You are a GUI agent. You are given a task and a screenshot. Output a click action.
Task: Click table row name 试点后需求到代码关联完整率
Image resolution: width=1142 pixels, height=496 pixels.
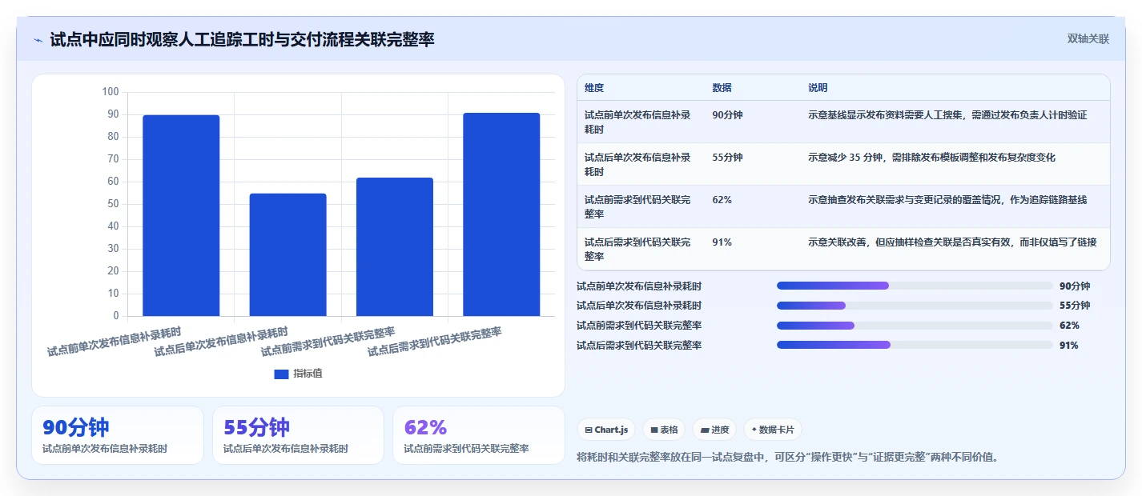[637, 250]
